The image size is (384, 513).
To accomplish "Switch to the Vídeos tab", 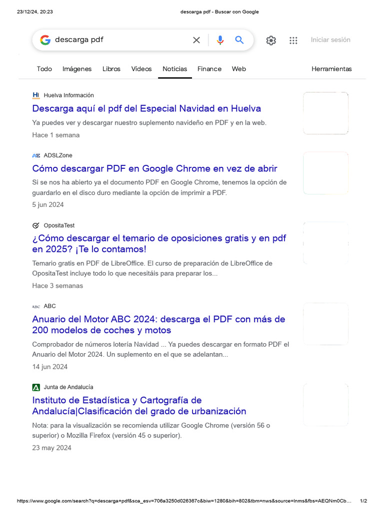I will click(141, 69).
